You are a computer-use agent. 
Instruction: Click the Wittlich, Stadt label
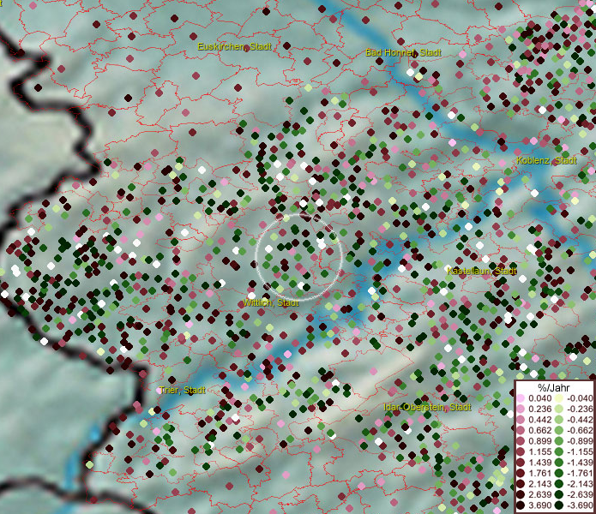[270, 303]
